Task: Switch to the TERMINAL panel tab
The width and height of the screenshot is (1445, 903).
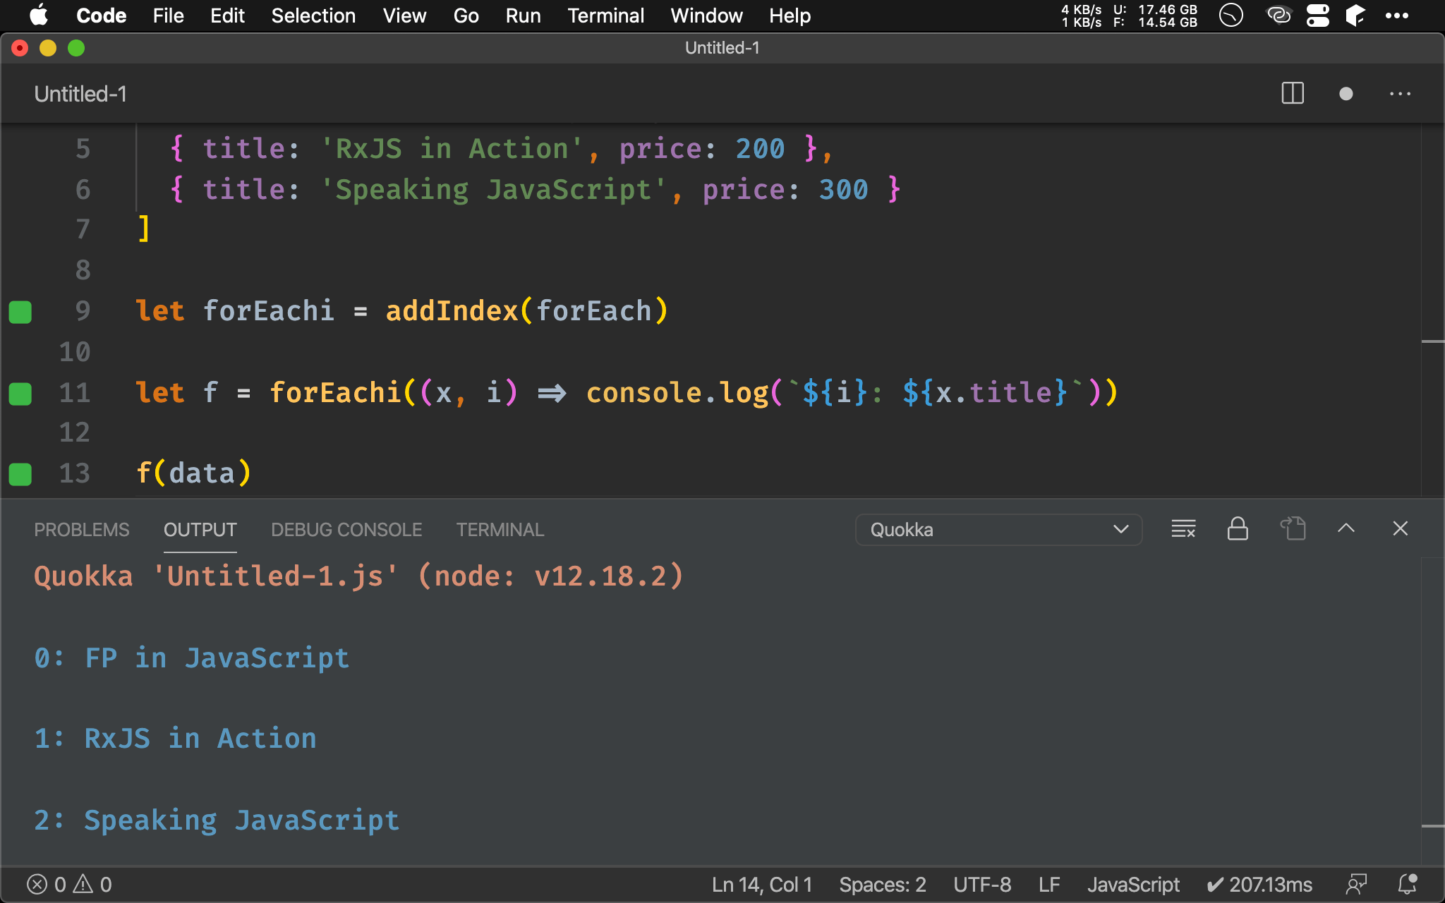Action: [x=500, y=530]
